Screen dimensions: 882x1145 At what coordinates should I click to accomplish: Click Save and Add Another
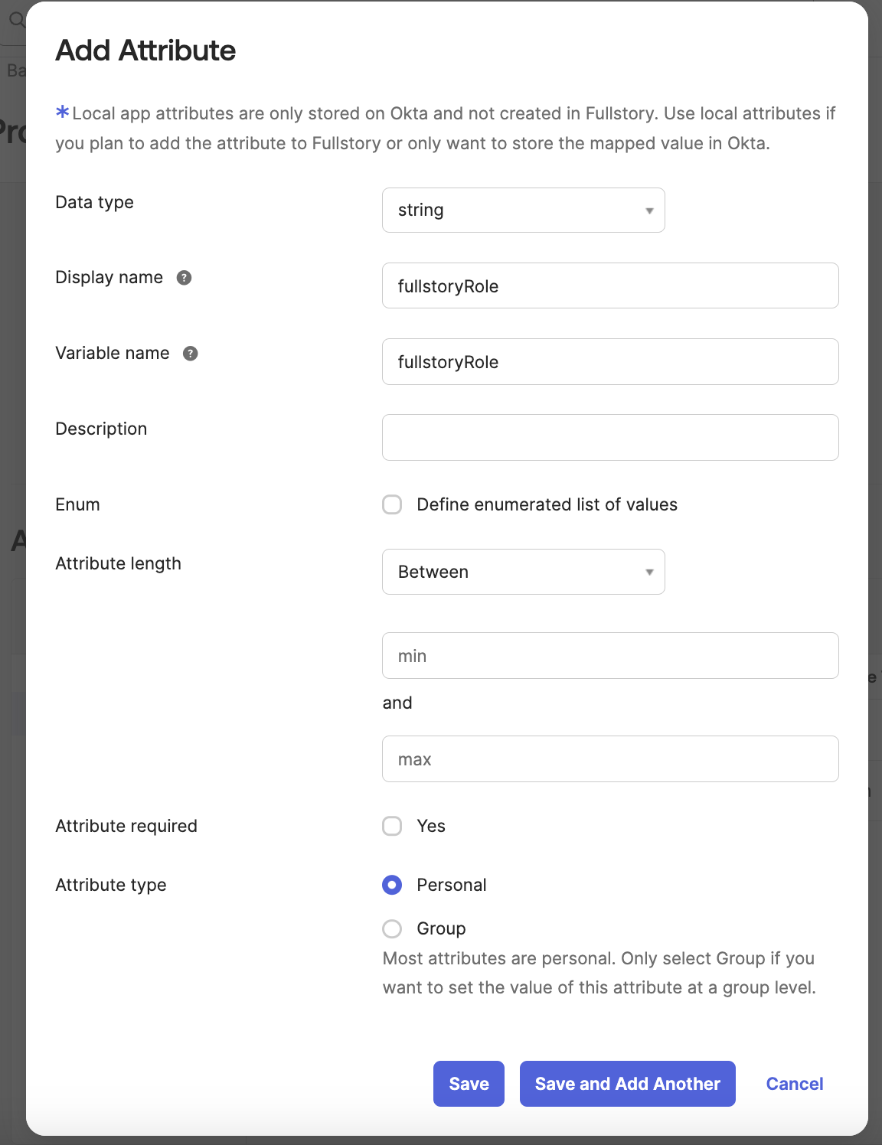(627, 1084)
